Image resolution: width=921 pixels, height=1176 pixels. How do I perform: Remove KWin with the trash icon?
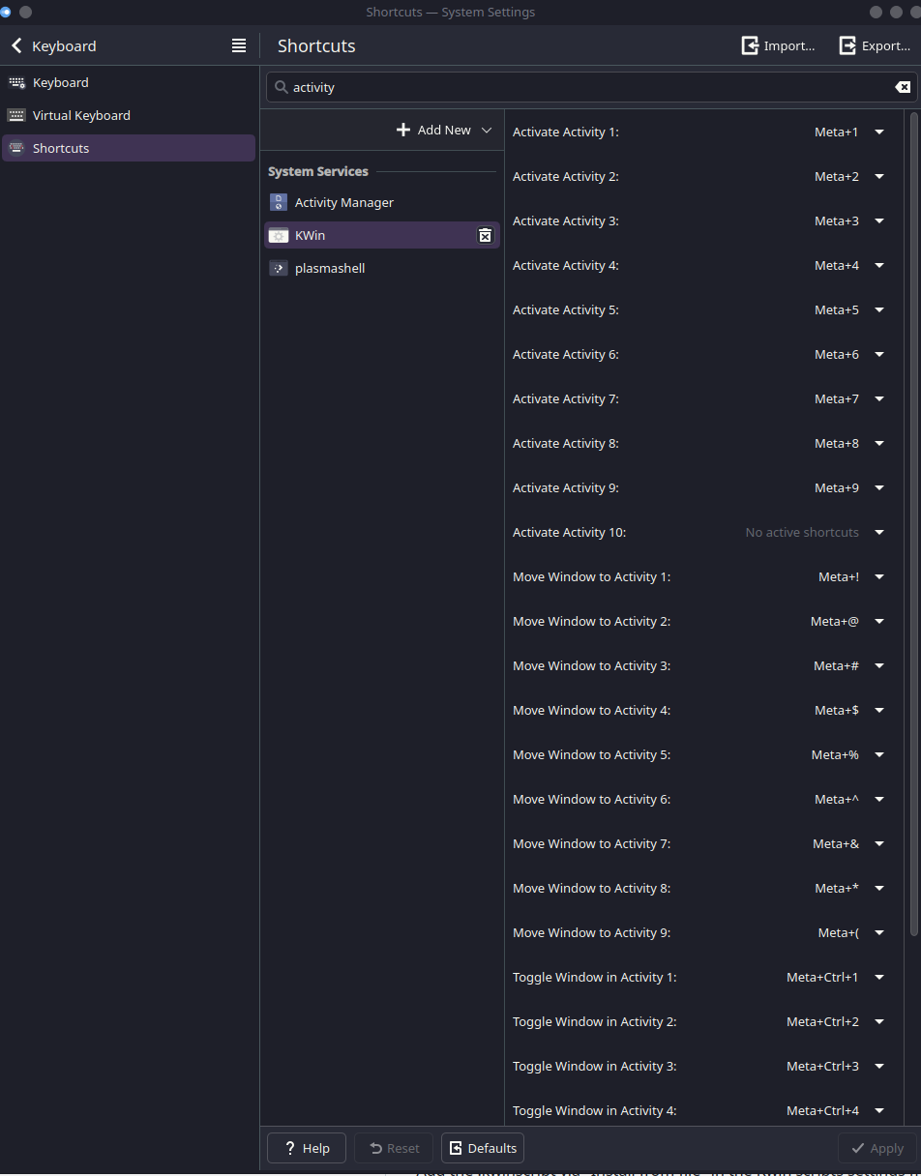click(485, 235)
